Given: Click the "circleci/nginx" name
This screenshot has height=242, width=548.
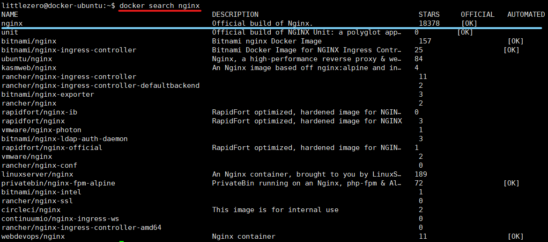Looking at the screenshot, I should point(31,210).
